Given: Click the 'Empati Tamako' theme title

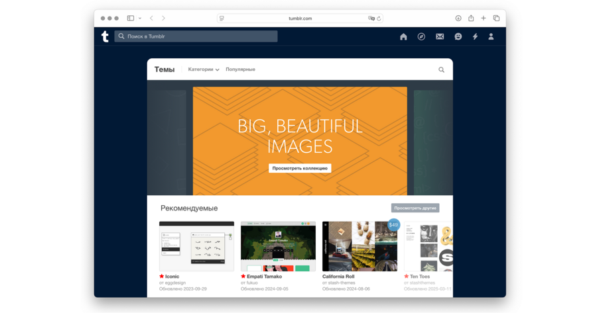Looking at the screenshot, I should pos(264,277).
